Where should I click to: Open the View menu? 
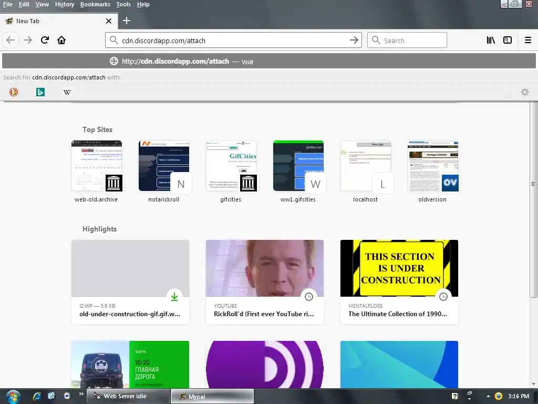(x=42, y=4)
